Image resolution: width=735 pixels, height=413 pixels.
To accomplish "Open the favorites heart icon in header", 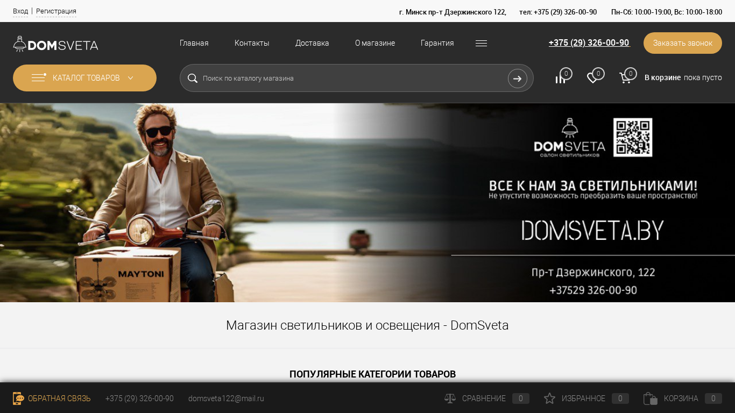I will click(592, 79).
